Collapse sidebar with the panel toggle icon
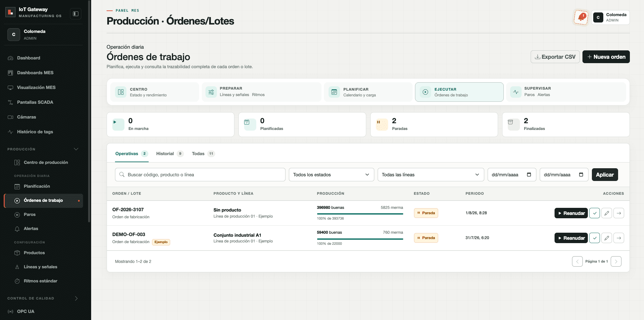 [x=76, y=14]
